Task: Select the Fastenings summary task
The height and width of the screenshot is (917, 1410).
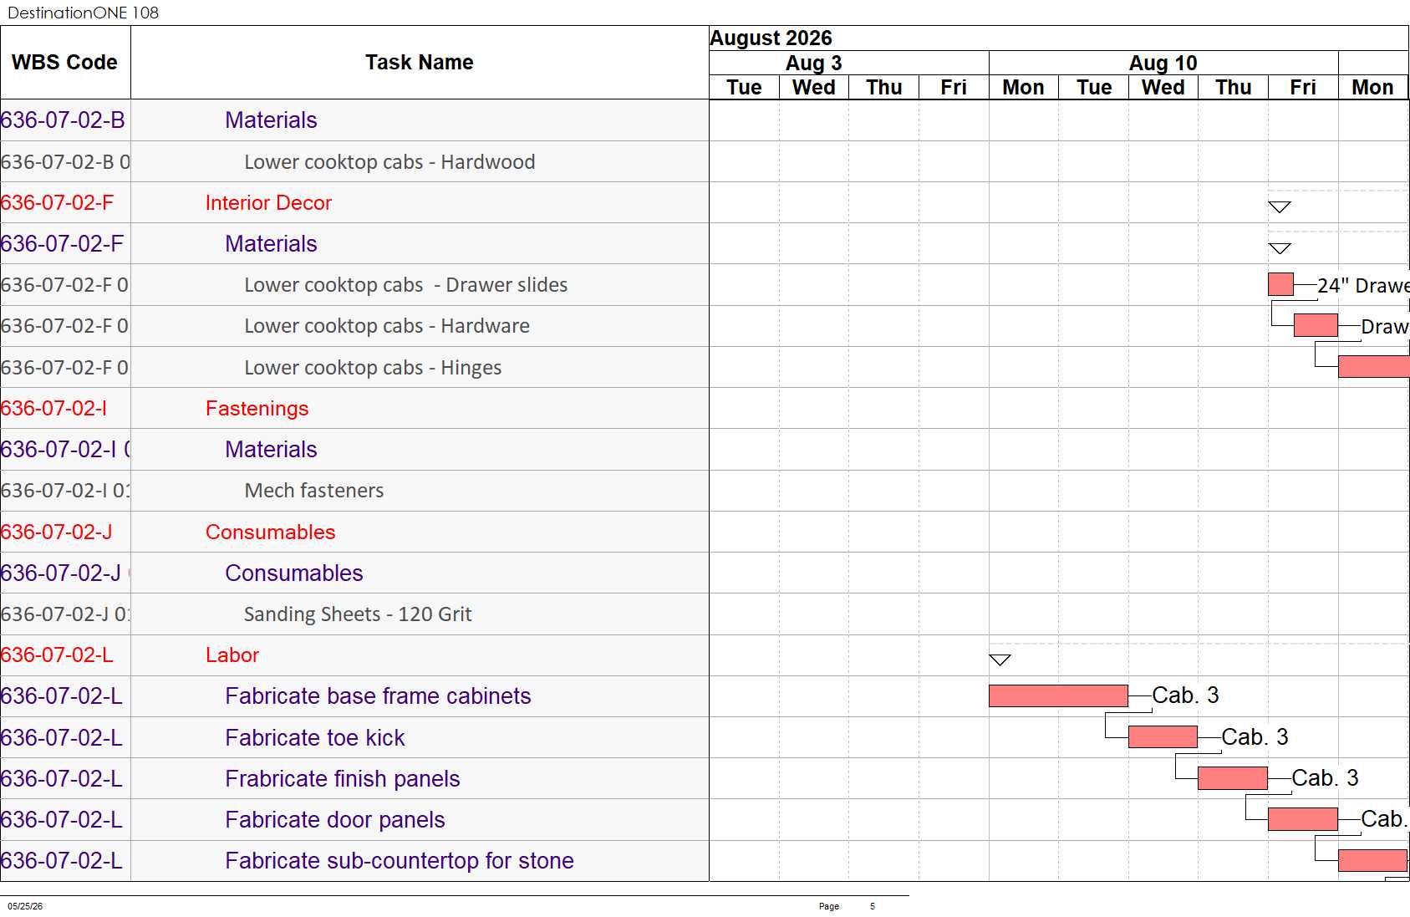Action: point(257,409)
